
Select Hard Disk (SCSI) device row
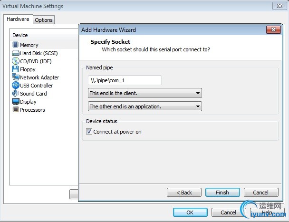[44, 53]
